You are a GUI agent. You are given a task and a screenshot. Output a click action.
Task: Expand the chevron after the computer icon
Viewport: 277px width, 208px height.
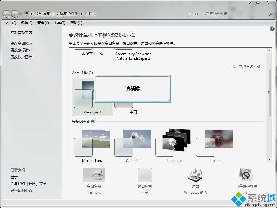click(32, 14)
